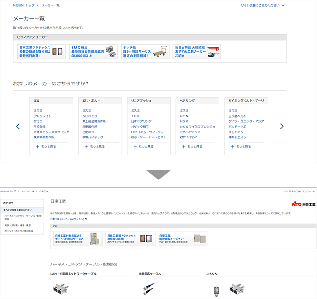This screenshot has height=299, width=317.
Task: Open the top サイト改善にご協力ください dropdown
Action: [263, 6]
